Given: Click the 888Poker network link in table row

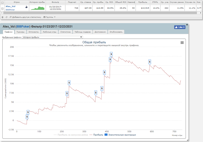Looking at the screenshot, I should coord(10,10).
